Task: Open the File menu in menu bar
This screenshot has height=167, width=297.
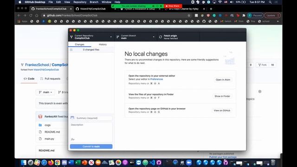Action: click(51, 2)
